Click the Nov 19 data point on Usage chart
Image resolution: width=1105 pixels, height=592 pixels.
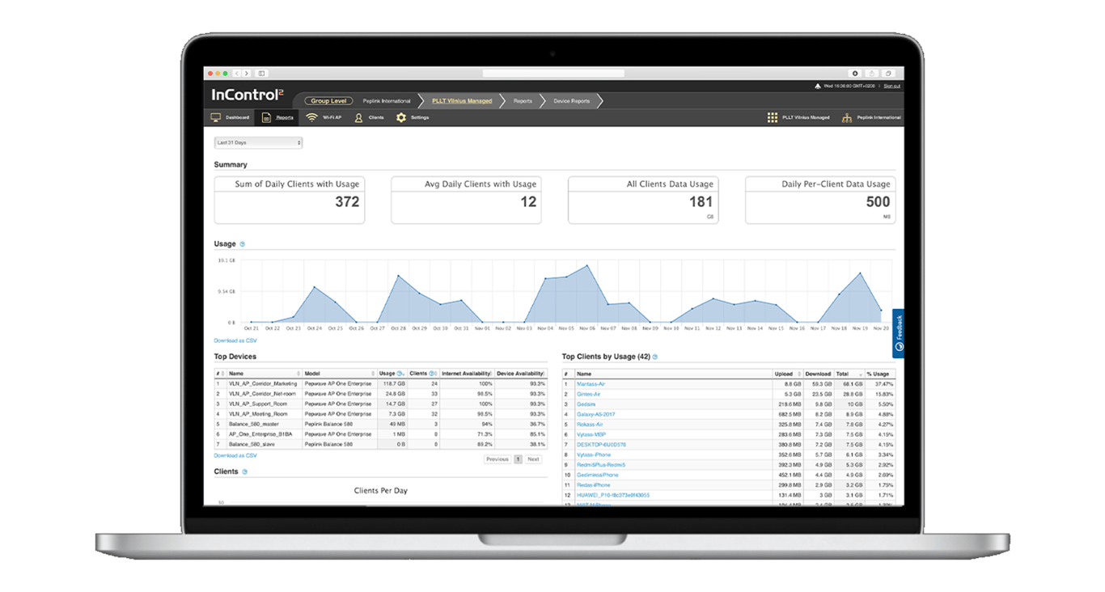pos(860,273)
